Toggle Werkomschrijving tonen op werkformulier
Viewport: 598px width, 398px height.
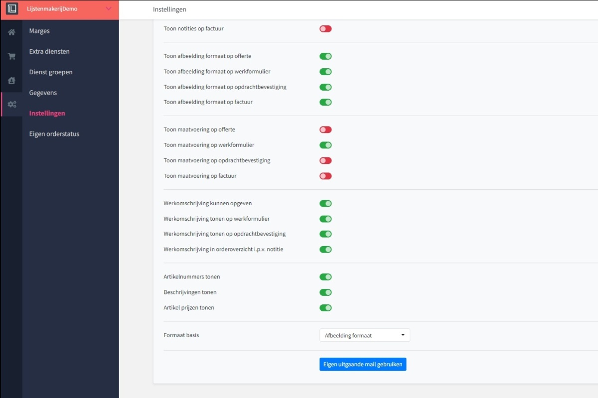coord(325,219)
